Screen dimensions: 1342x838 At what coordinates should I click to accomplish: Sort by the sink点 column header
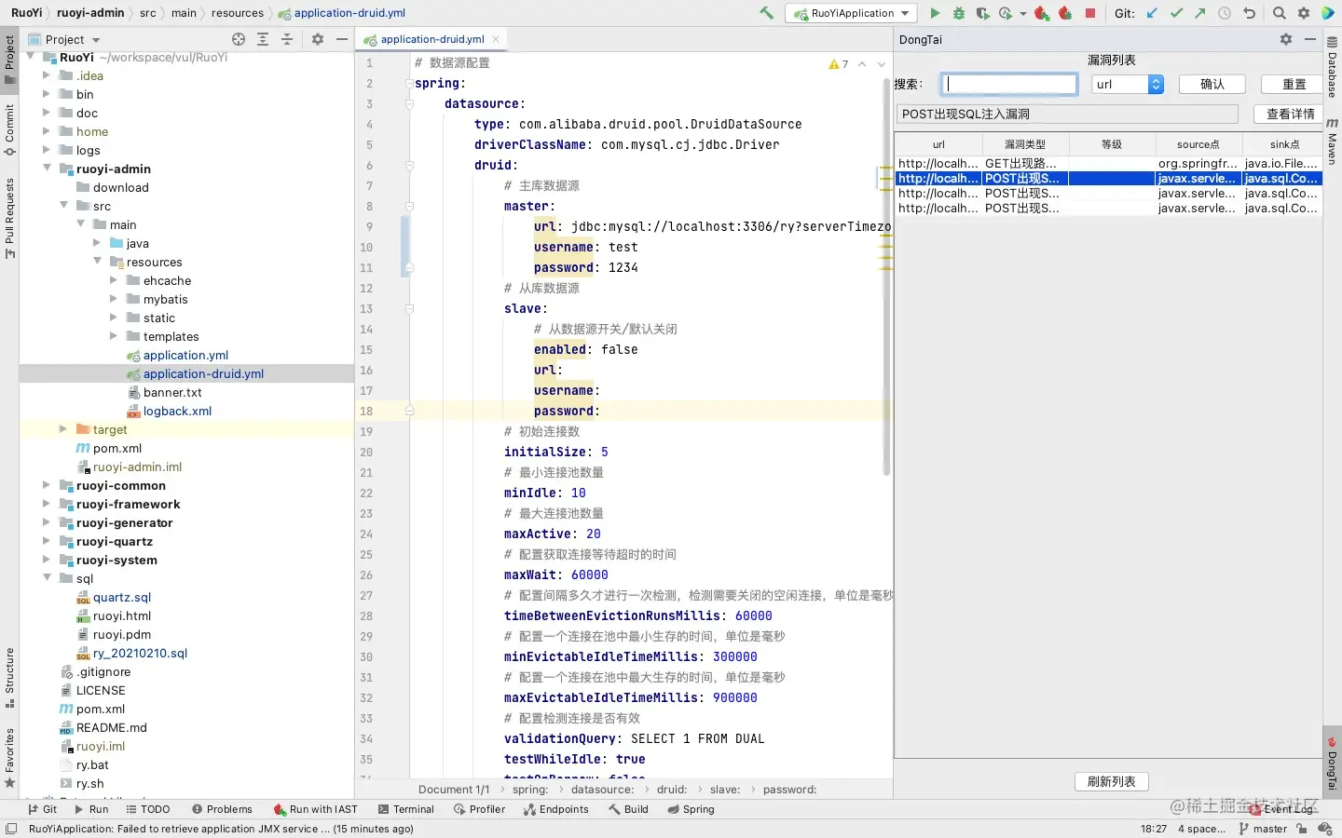(x=1284, y=144)
